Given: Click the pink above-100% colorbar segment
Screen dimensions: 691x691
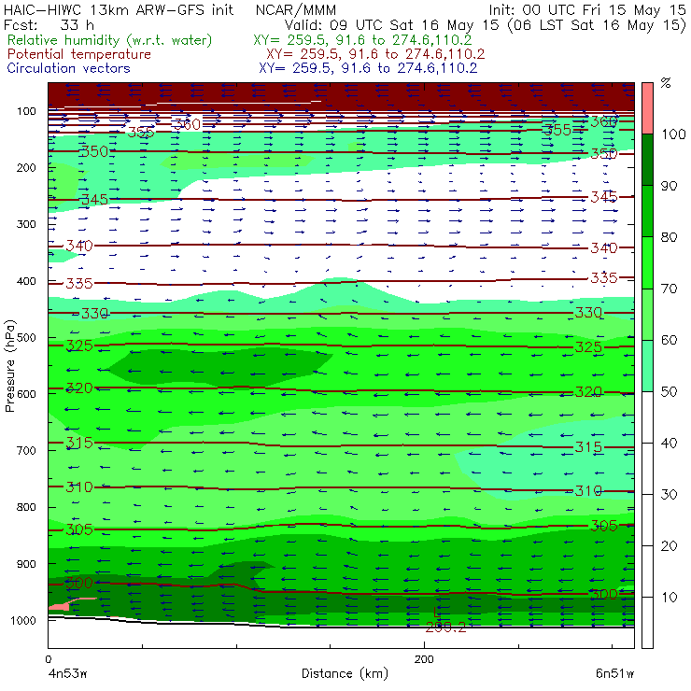Looking at the screenshot, I should pyautogui.click(x=647, y=108).
